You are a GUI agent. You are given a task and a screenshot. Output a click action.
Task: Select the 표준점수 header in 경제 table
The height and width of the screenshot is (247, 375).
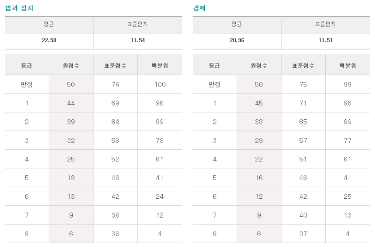coord(303,65)
